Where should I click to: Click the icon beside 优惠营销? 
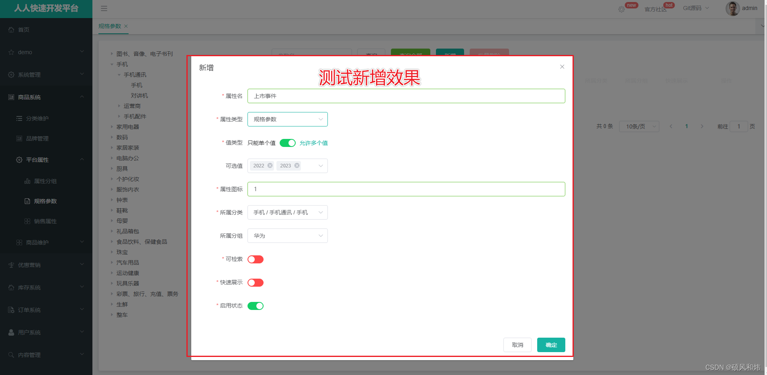(x=11, y=265)
